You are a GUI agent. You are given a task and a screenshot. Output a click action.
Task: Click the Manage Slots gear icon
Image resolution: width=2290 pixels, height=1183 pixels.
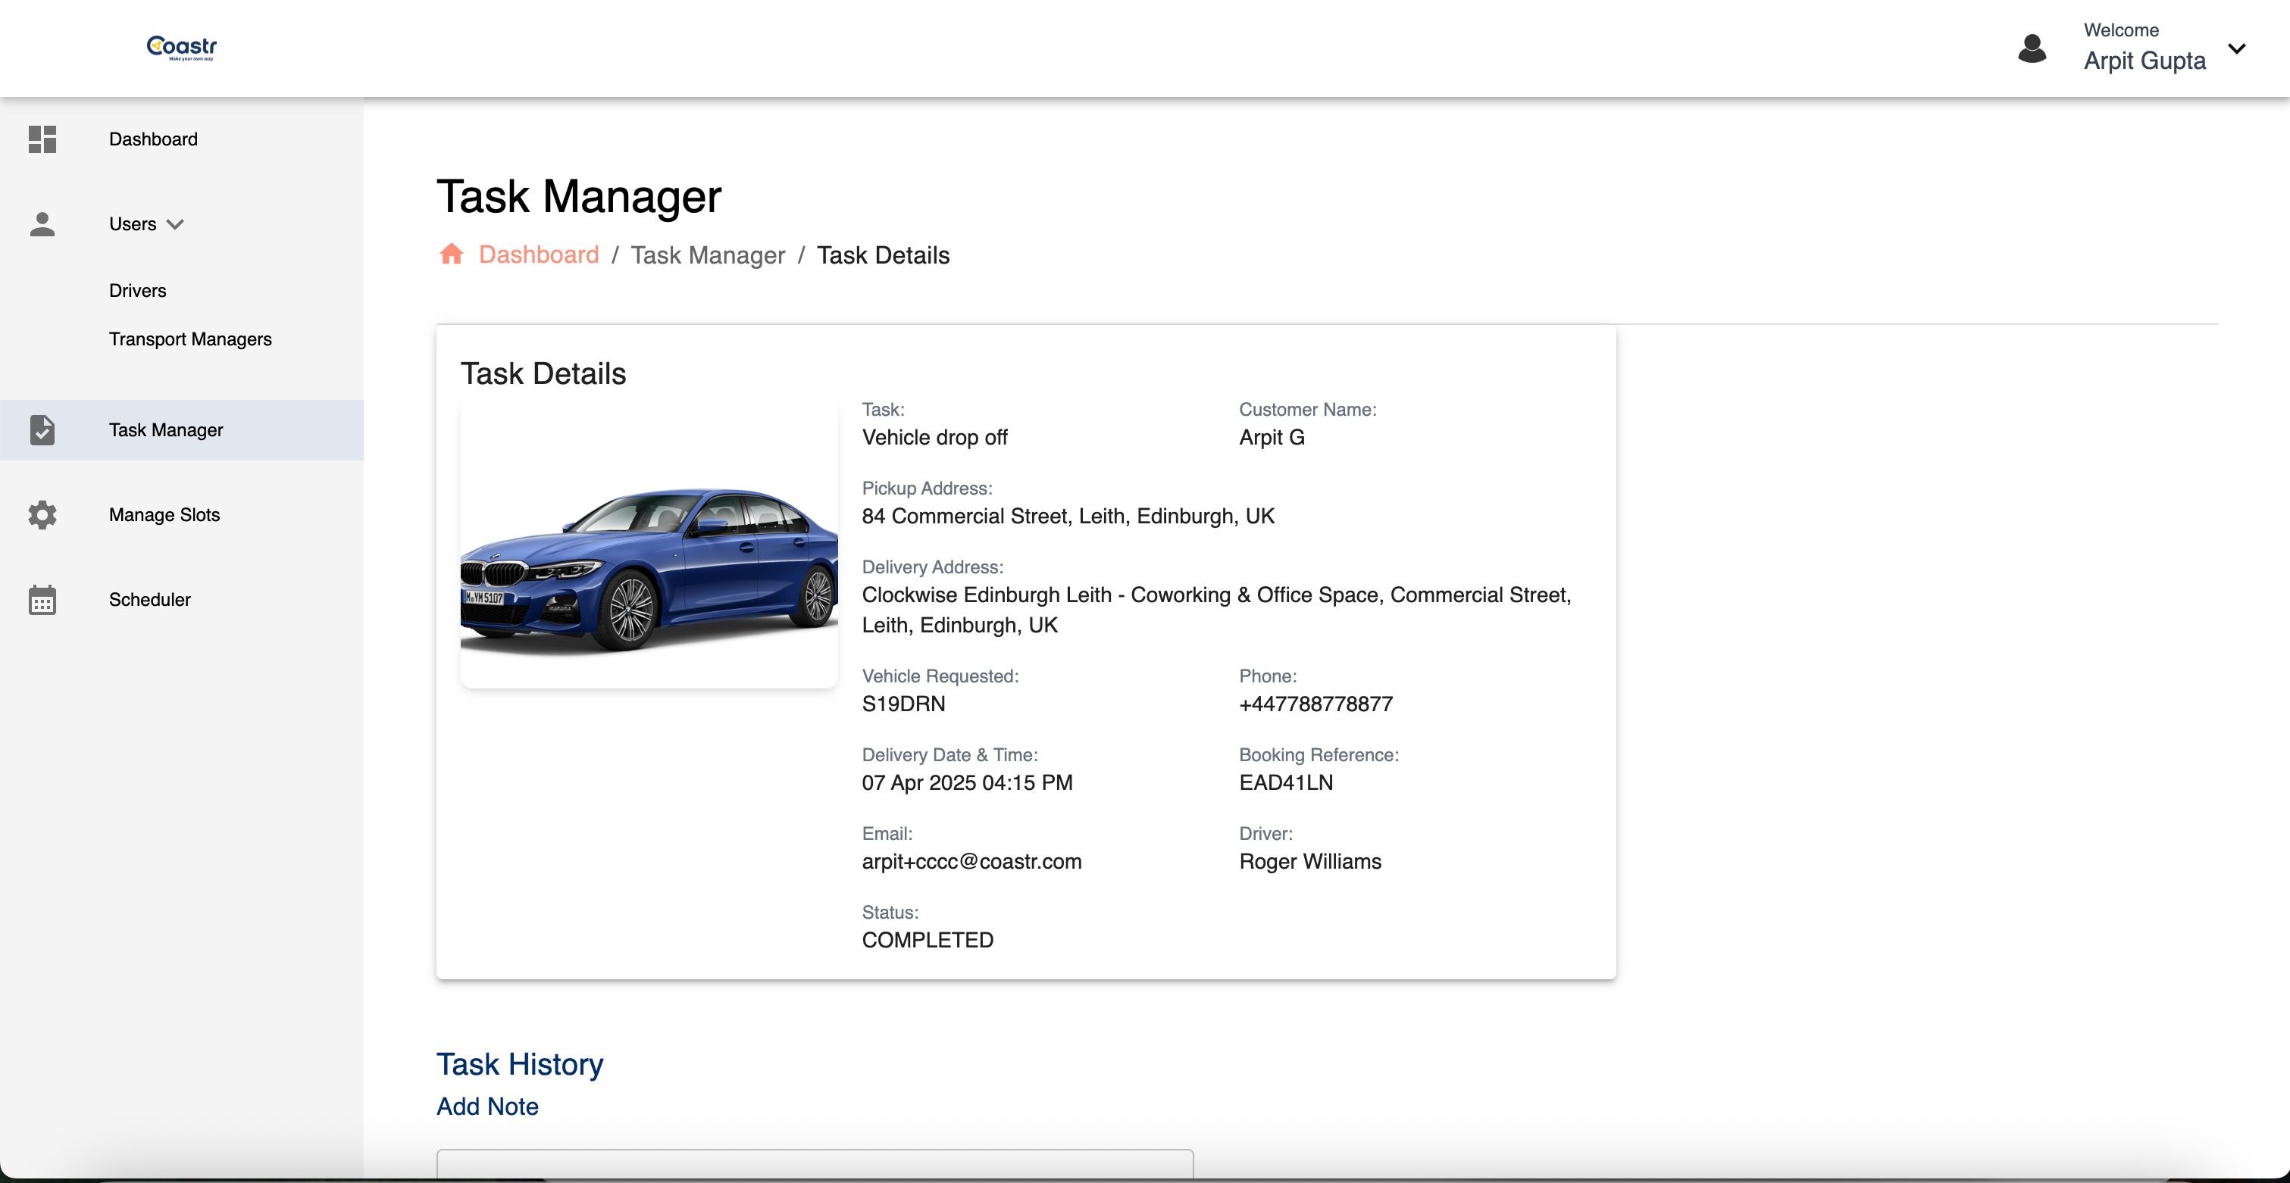pyautogui.click(x=42, y=514)
